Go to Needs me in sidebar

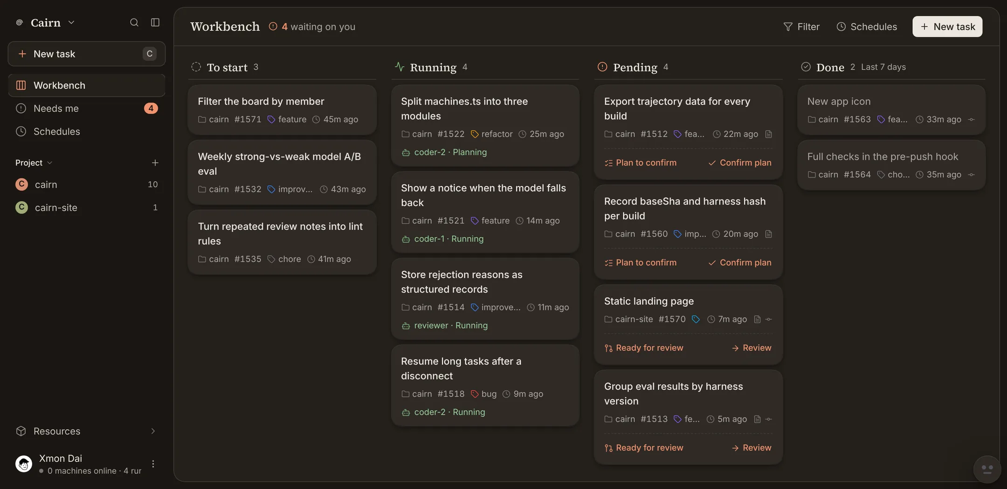pos(87,109)
